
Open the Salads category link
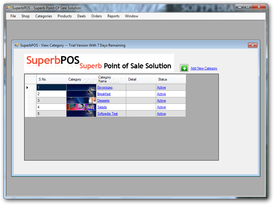[x=102, y=107]
